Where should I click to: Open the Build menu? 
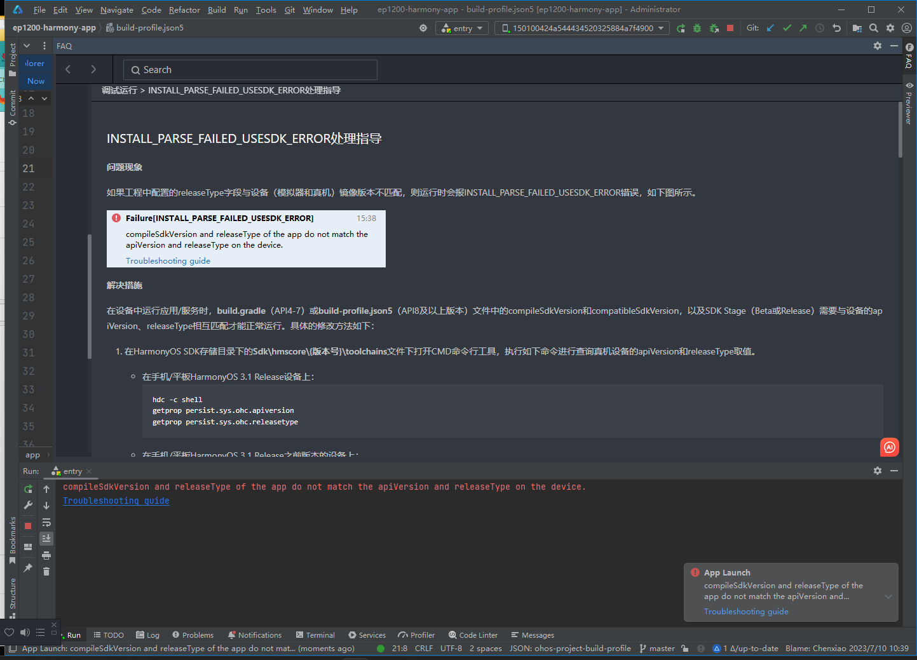[x=217, y=10]
